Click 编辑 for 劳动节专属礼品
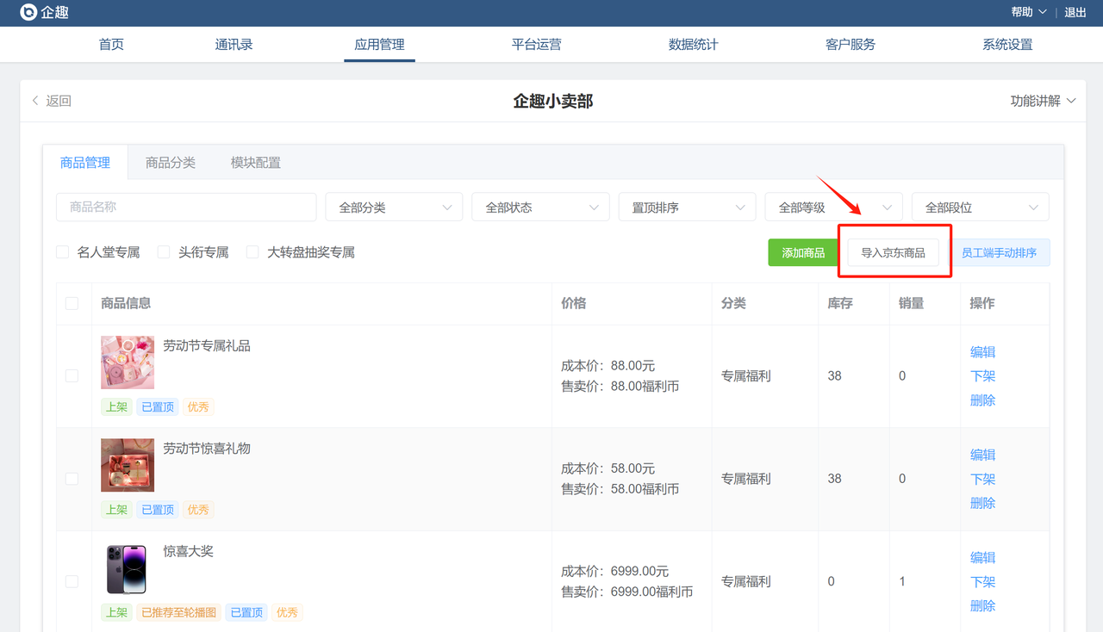Image resolution: width=1103 pixels, height=632 pixels. coord(982,351)
